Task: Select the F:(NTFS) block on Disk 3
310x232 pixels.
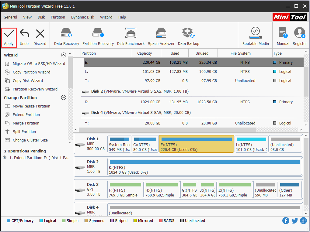Action: click(x=125, y=189)
